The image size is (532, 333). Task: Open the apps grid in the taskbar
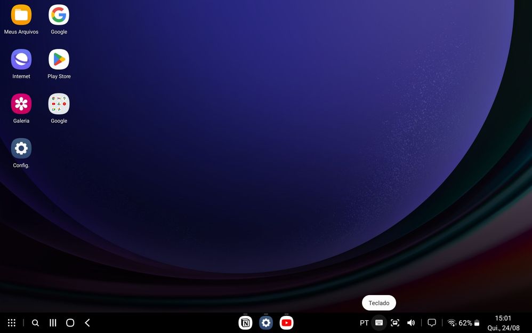click(12, 323)
